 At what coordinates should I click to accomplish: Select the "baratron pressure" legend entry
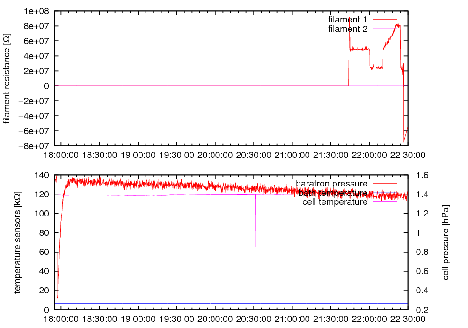(x=332, y=183)
